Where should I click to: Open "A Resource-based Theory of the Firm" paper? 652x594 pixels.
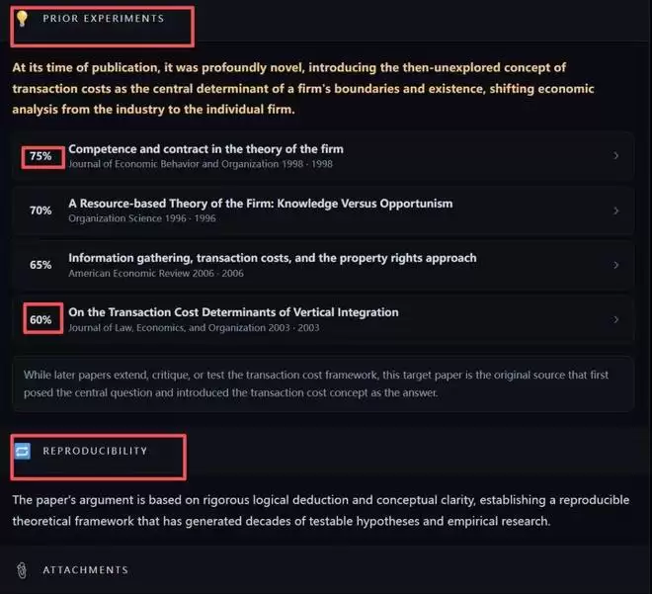[x=260, y=204]
